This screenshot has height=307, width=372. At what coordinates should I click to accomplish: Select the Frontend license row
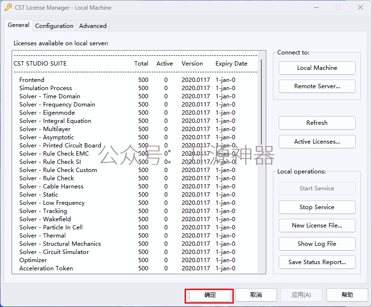pos(128,80)
